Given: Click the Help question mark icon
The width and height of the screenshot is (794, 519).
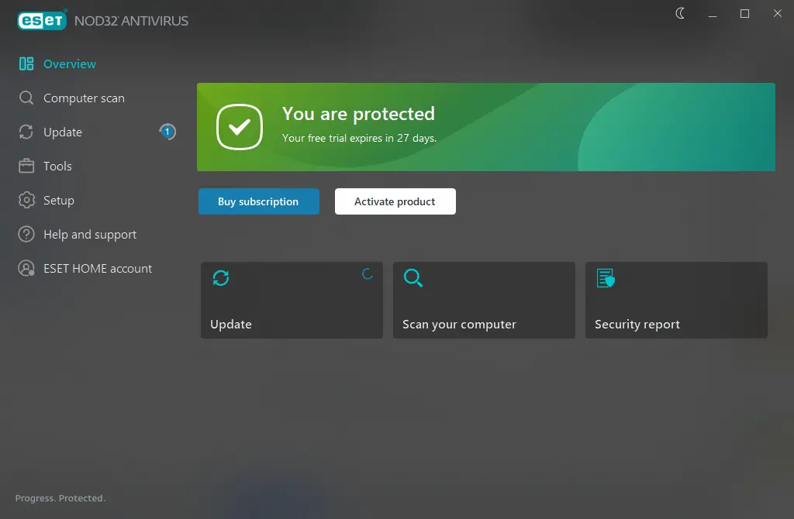Looking at the screenshot, I should pyautogui.click(x=26, y=234).
